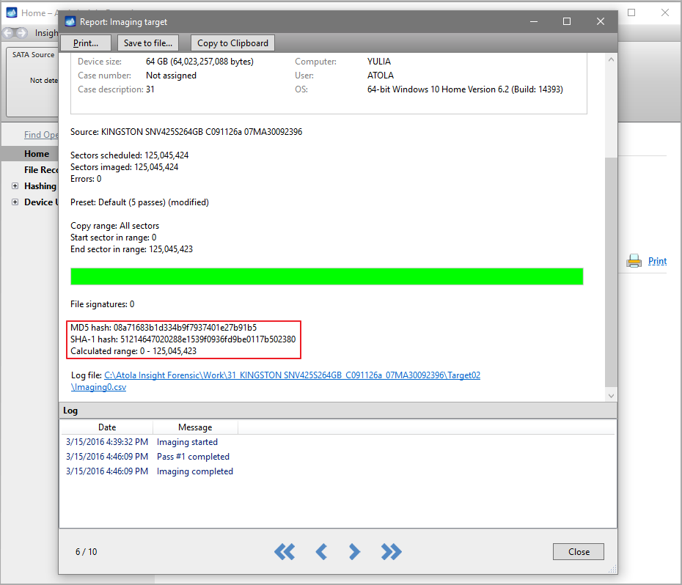
Task: Advance to the next report page
Action: [354, 552]
